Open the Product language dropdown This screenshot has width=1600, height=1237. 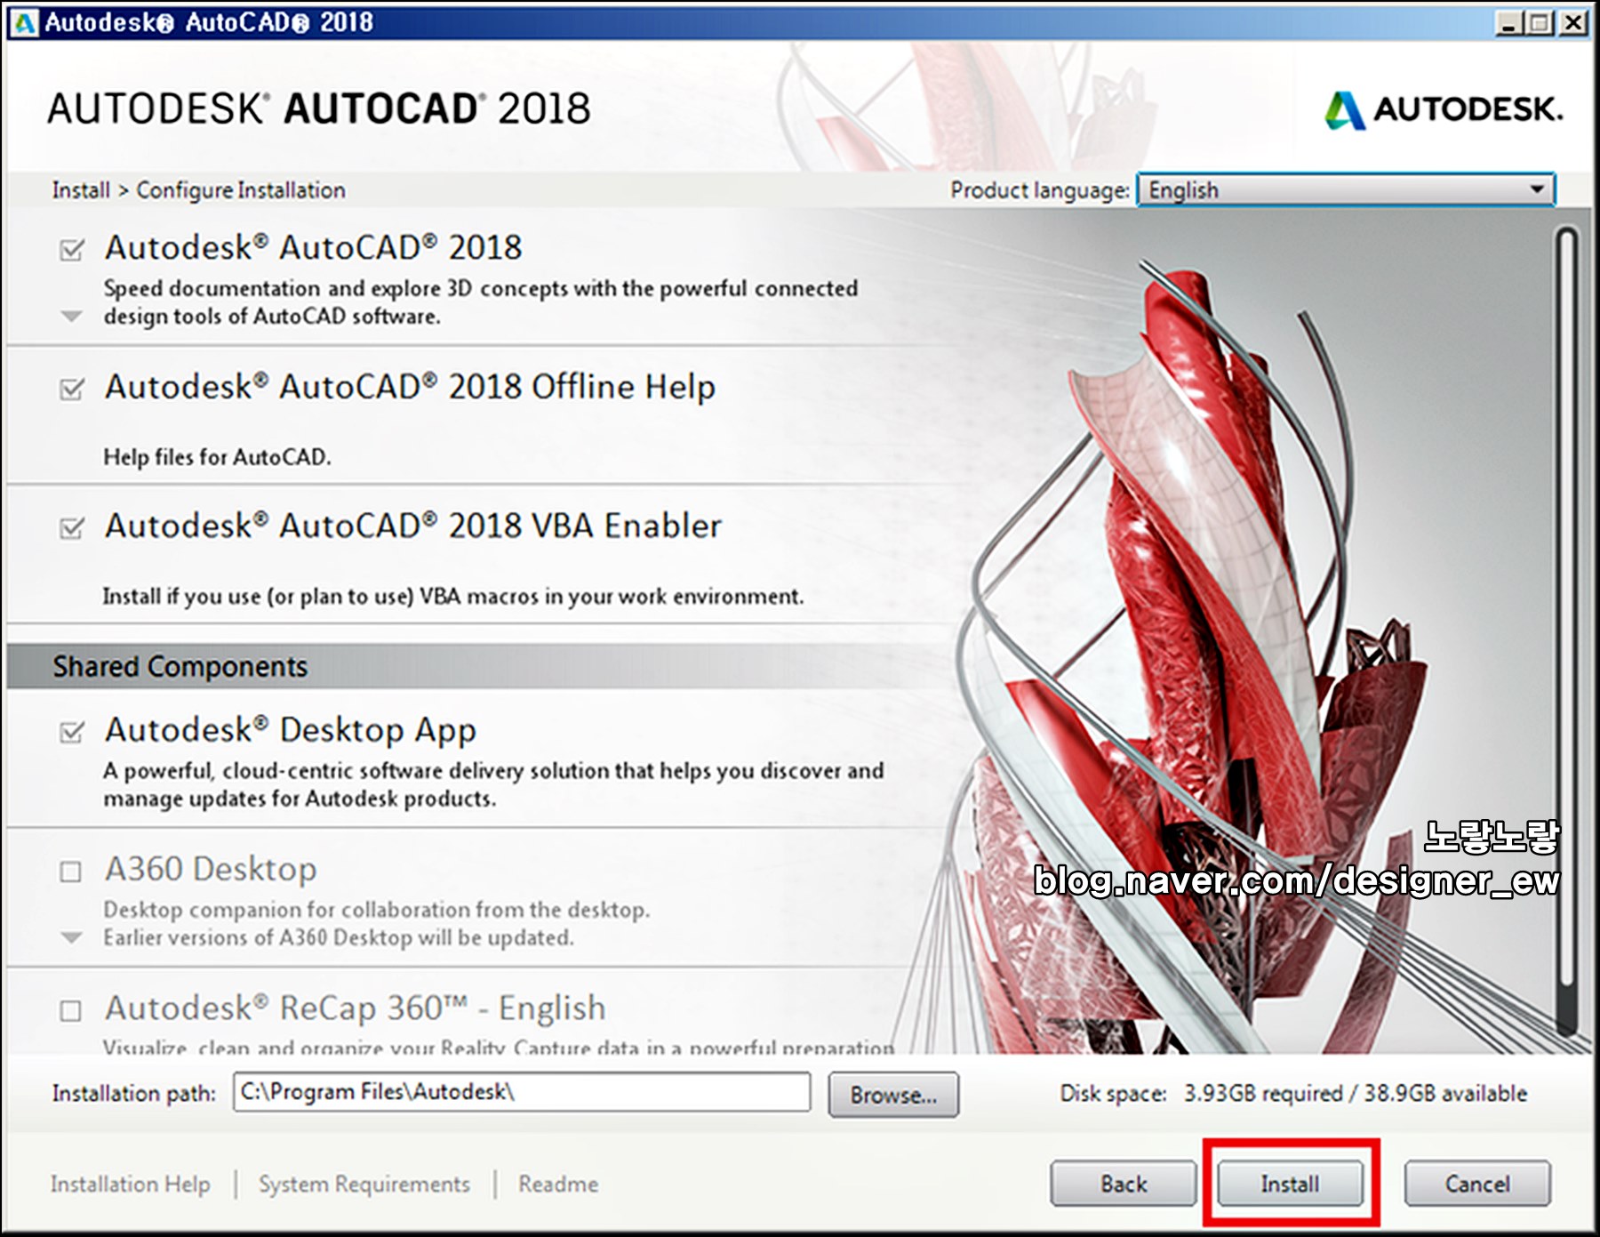[x=1346, y=189]
